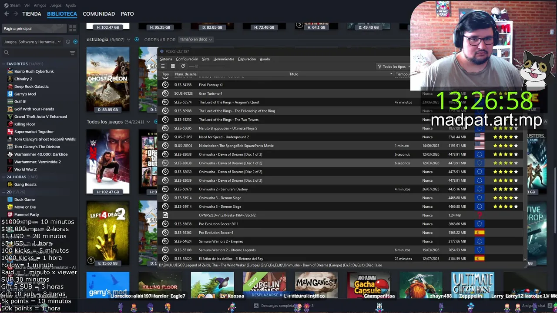The width and height of the screenshot is (557, 313).
Task: Collapse the FAVORITOS category
Action: [4, 64]
